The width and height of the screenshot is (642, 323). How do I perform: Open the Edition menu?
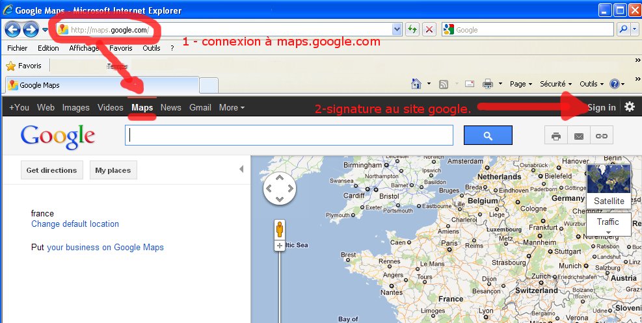point(48,48)
